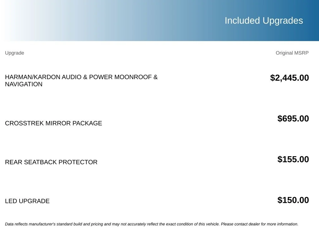Click CROSSTREK MIRROR PACKAGE upgrade

pos(54,123)
